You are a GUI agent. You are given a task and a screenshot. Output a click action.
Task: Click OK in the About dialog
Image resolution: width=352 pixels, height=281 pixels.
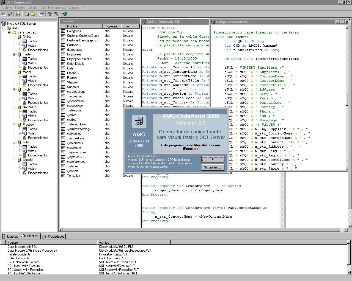pos(213,159)
